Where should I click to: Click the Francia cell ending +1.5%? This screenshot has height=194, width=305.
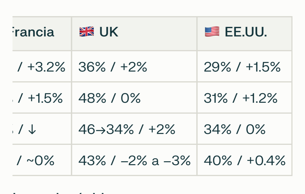click(x=40, y=98)
